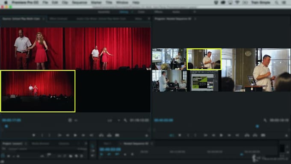
Task: Expand Source panel group overflow chevron
Action: click(x=149, y=19)
